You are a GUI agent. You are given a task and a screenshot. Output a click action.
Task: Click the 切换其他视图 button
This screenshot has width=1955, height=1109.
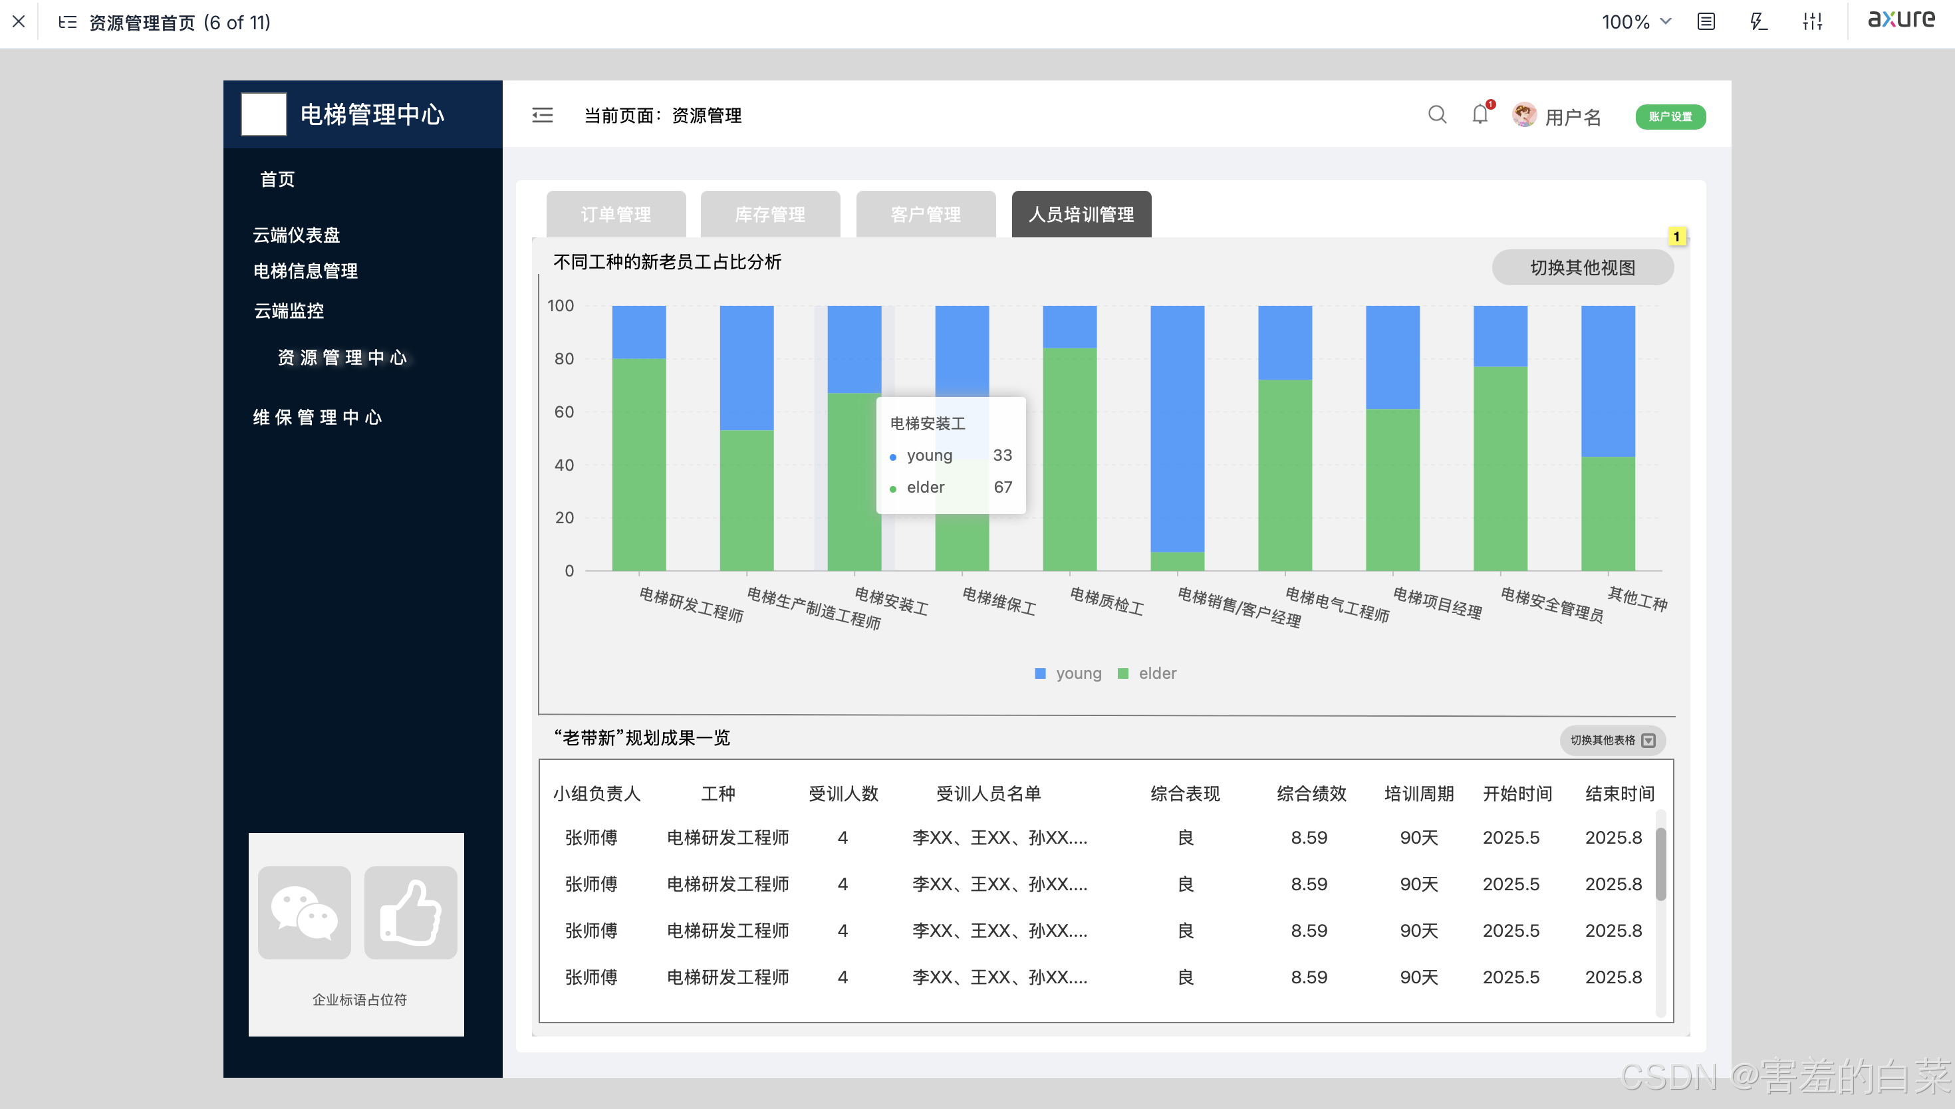1582,268
